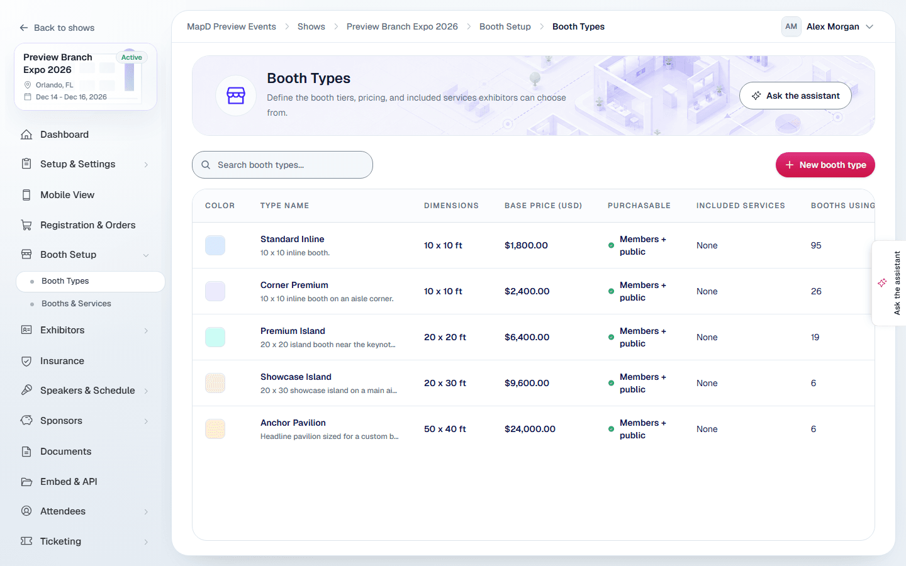This screenshot has width=906, height=566.
Task: Go to the Shows breadcrumb
Action: pyautogui.click(x=311, y=26)
